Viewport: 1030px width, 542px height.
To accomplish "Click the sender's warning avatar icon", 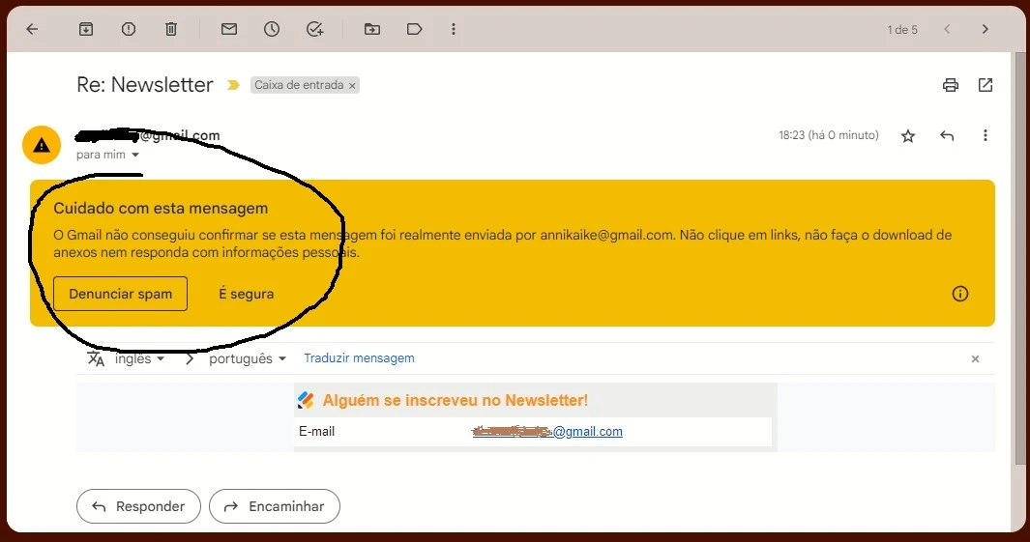I will [x=42, y=145].
